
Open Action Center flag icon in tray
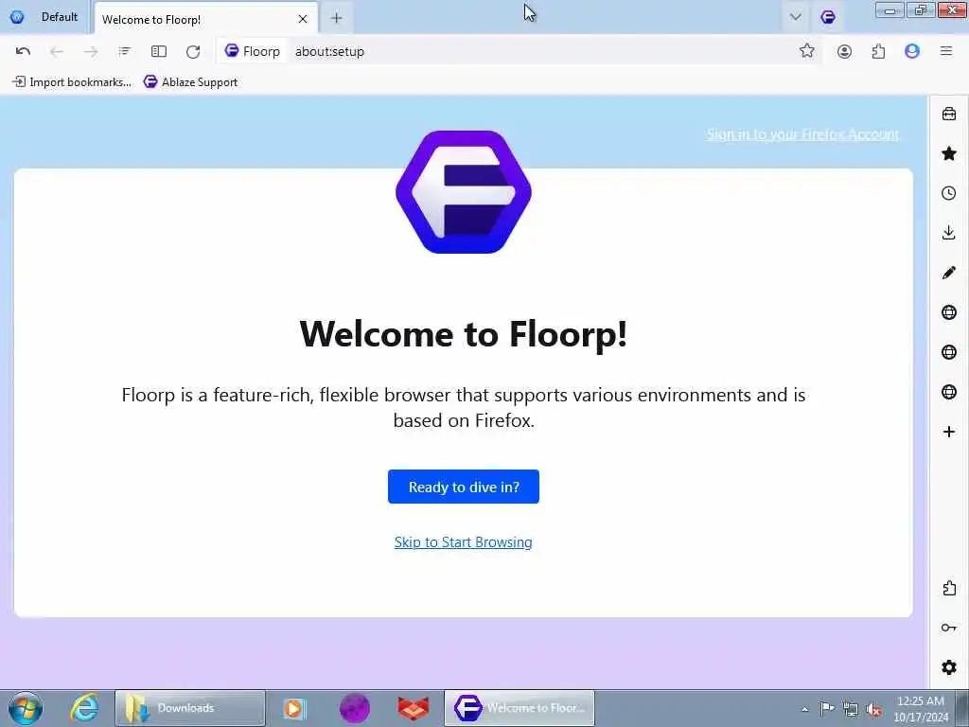(827, 708)
